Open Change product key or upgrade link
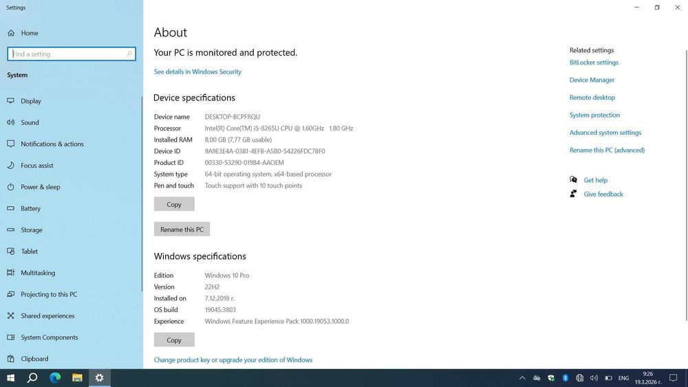This screenshot has width=688, height=387. (x=233, y=360)
